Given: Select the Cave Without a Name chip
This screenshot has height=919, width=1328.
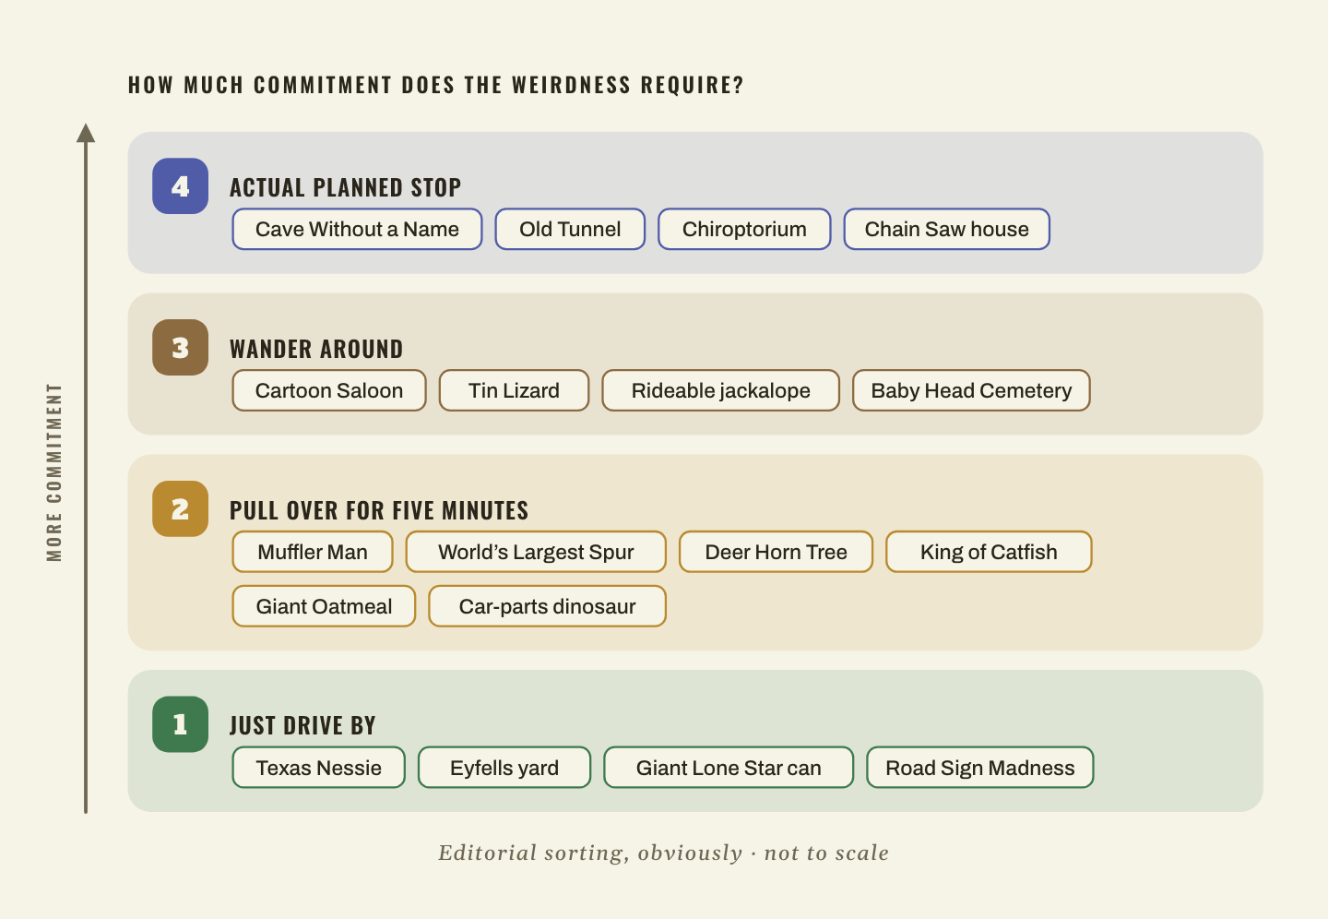Looking at the screenshot, I should coord(357,229).
